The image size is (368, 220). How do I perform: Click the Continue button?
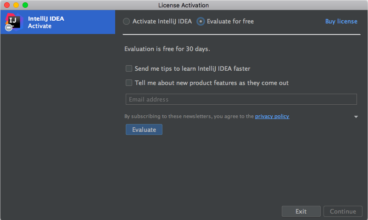click(x=343, y=212)
